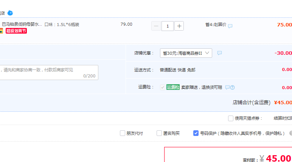The image size is (292, 162).
Task: Click the 普通配送 快递 免邮 shipping text
Action: coord(177,70)
